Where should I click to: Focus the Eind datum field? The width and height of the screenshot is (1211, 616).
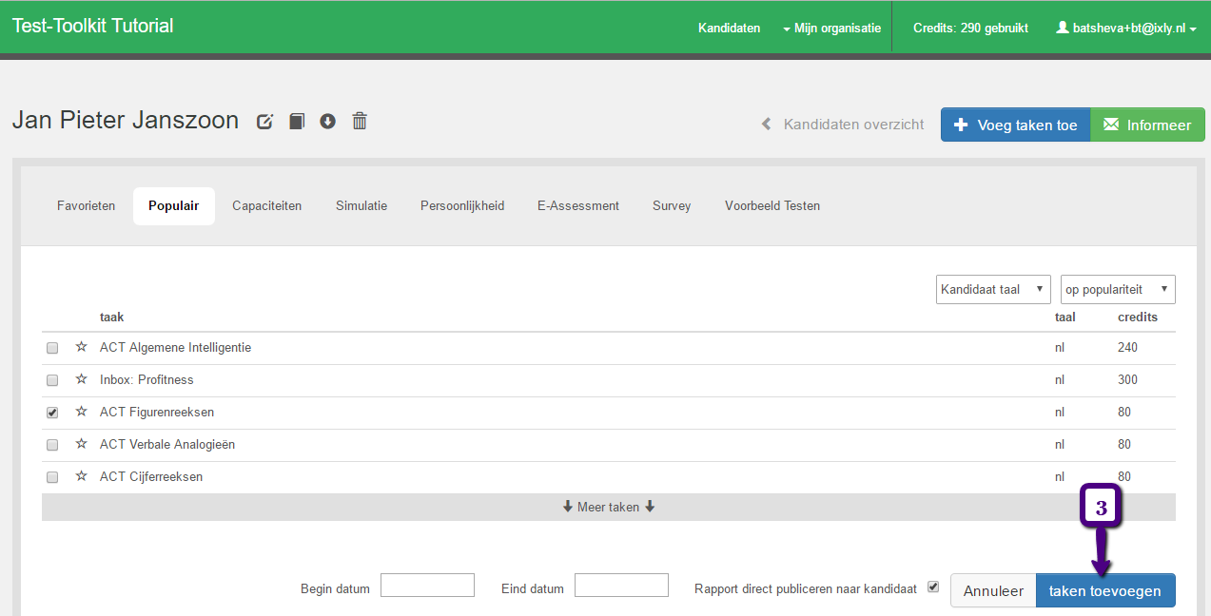[x=621, y=586]
